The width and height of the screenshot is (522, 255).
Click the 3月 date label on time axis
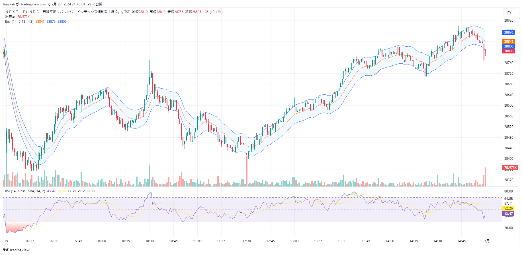(x=487, y=241)
